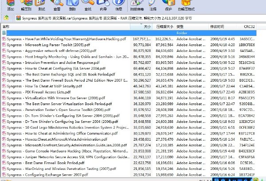
Task: Sort by the CRC32 column header
Action: point(246,27)
